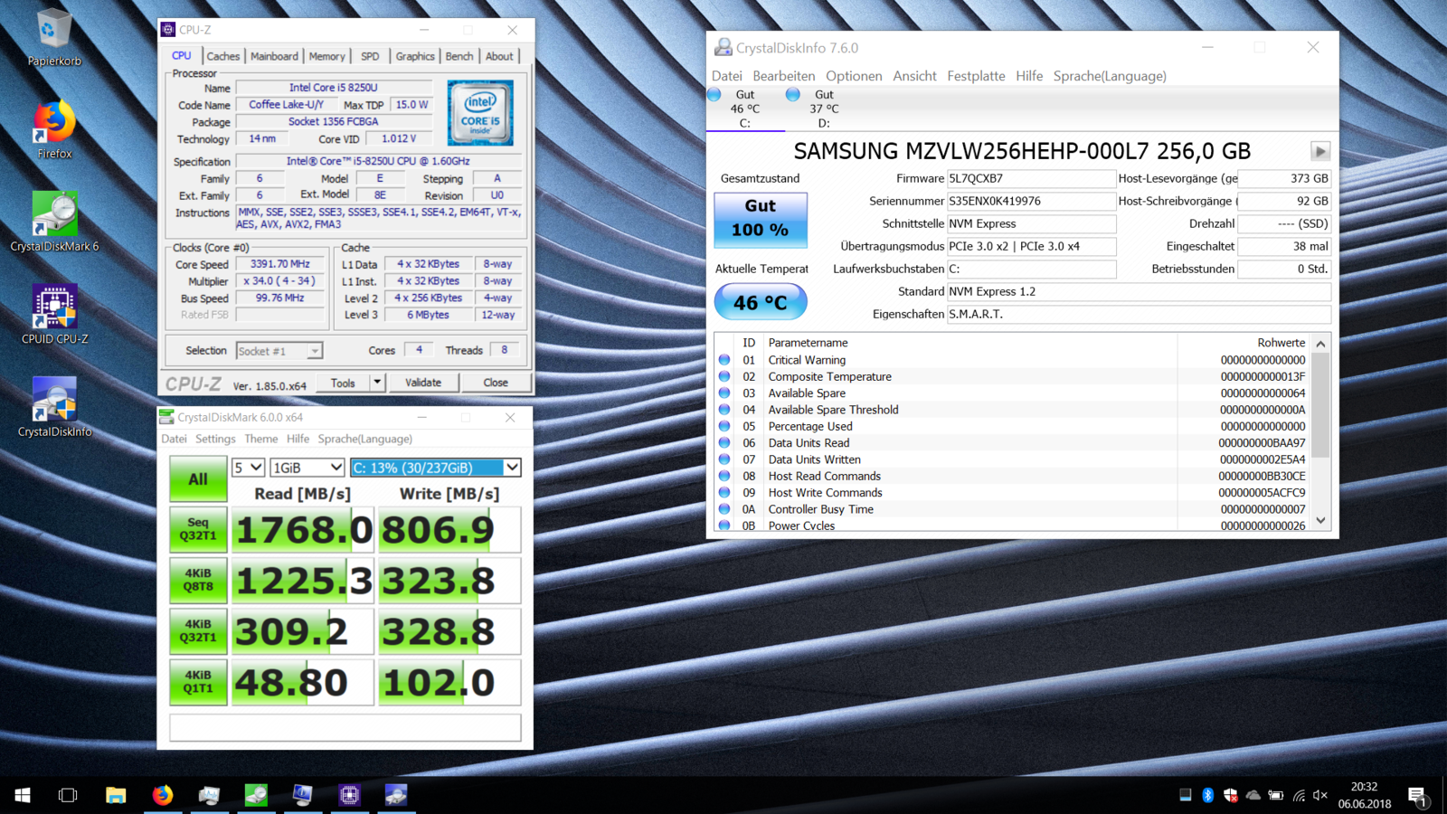Viewport: 1447px width, 814px height.
Task: Switch to CrystalDiskMark via its taskbar icon
Action: point(256,795)
